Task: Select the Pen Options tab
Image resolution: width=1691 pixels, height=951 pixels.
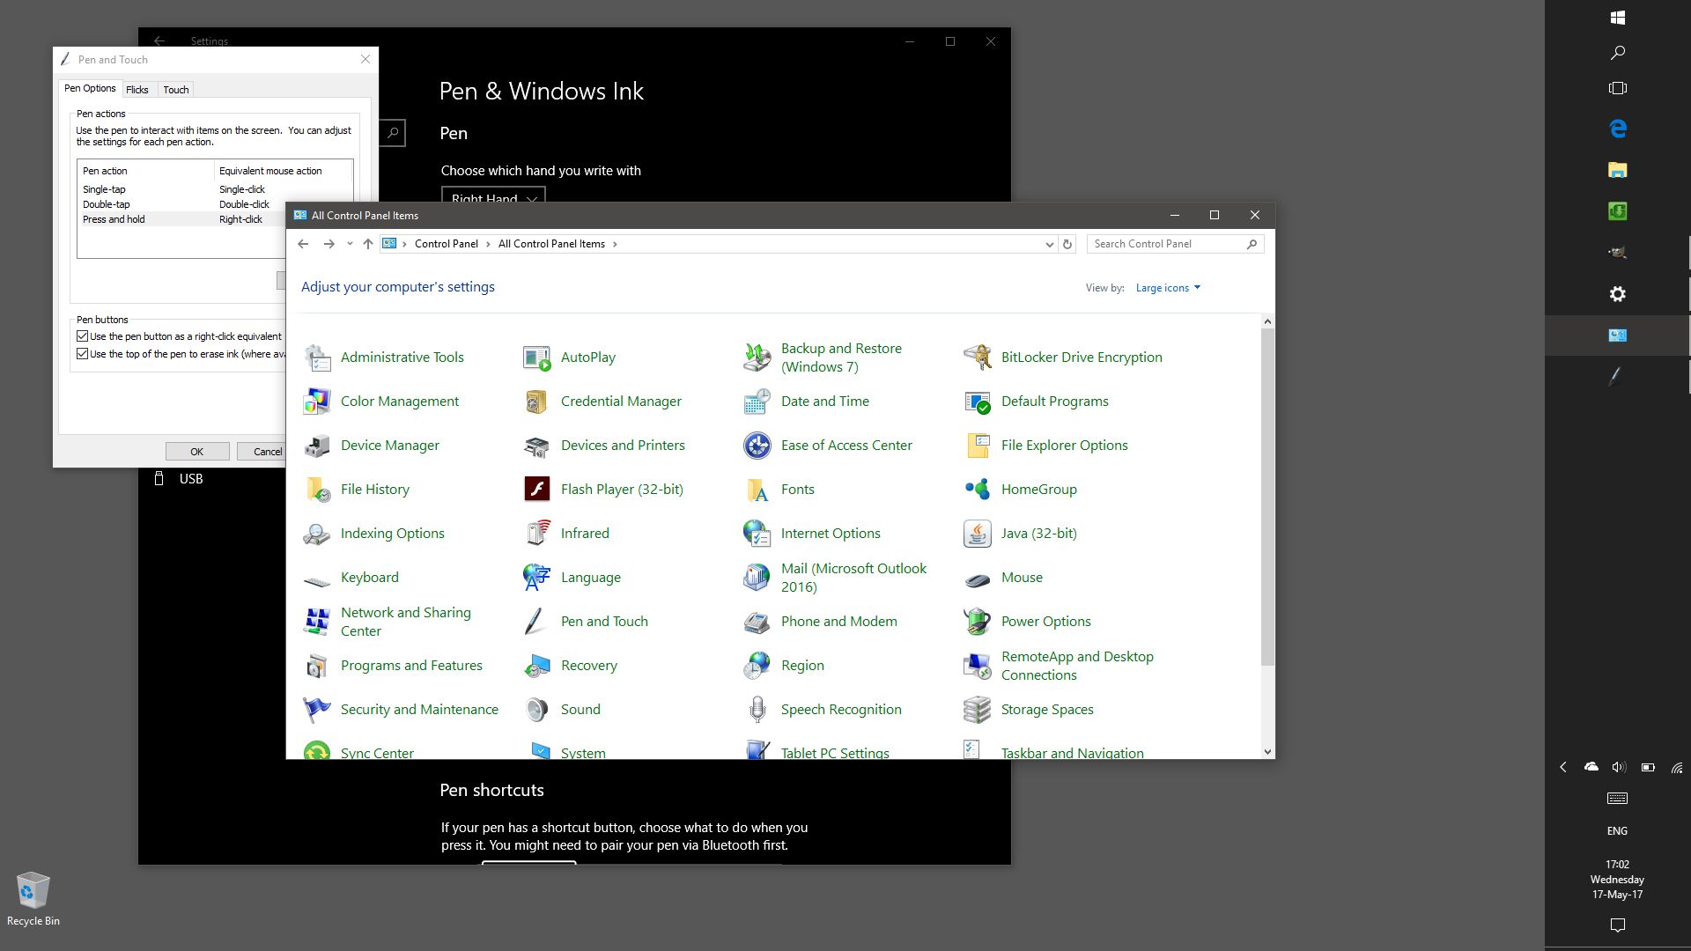Action: (x=90, y=88)
